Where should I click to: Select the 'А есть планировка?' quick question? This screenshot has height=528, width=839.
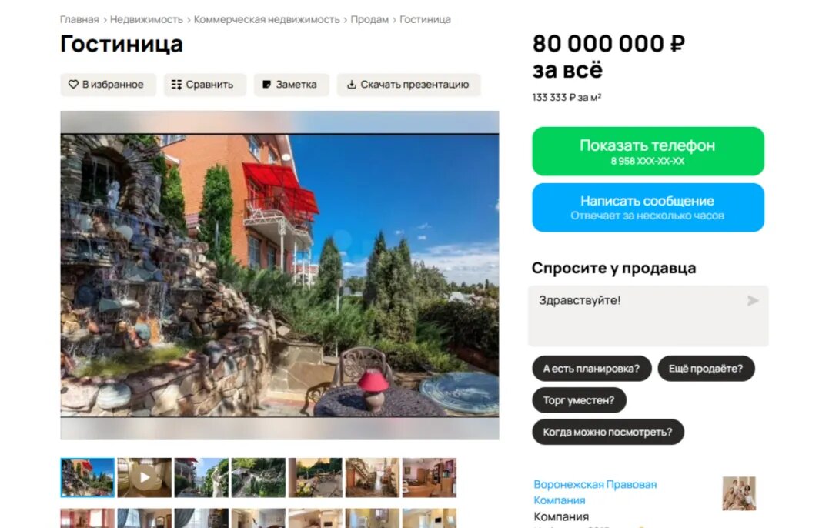(591, 369)
